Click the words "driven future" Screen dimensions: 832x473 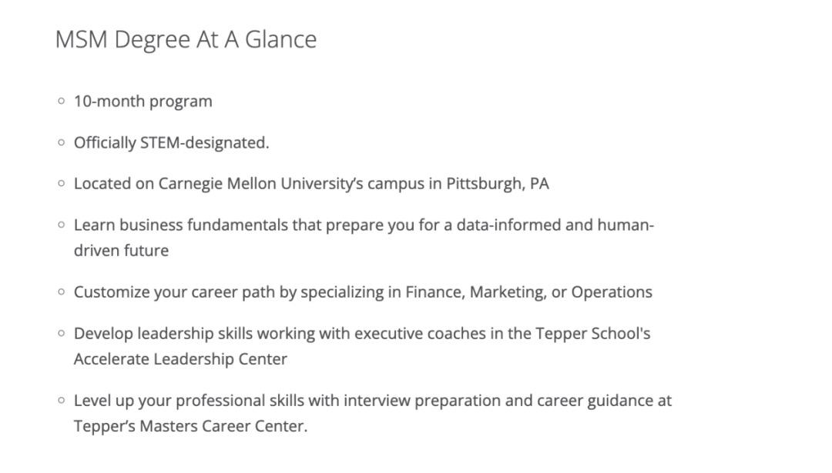[x=121, y=251]
